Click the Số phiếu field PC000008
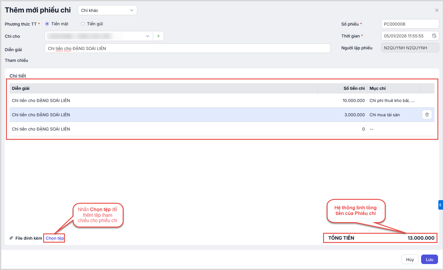The width and height of the screenshot is (444, 270). coord(410,24)
